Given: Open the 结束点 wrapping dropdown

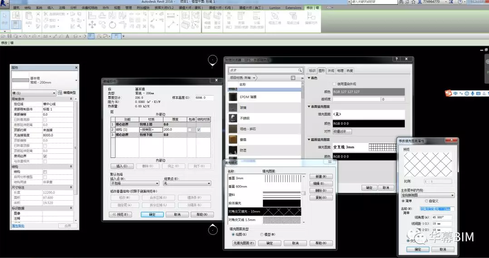Looking at the screenshot, I should [187, 183].
